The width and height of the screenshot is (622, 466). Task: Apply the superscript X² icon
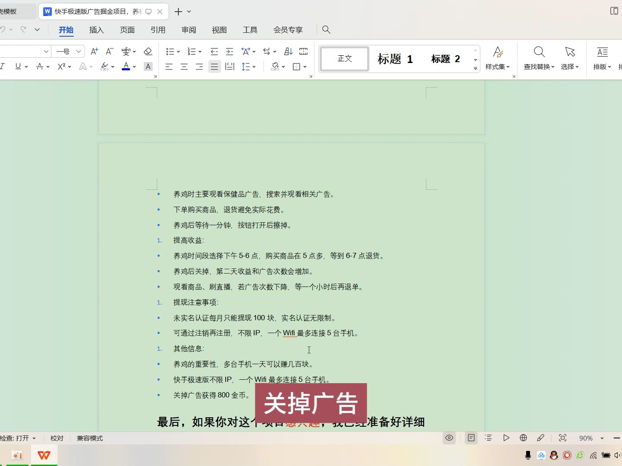coord(62,66)
